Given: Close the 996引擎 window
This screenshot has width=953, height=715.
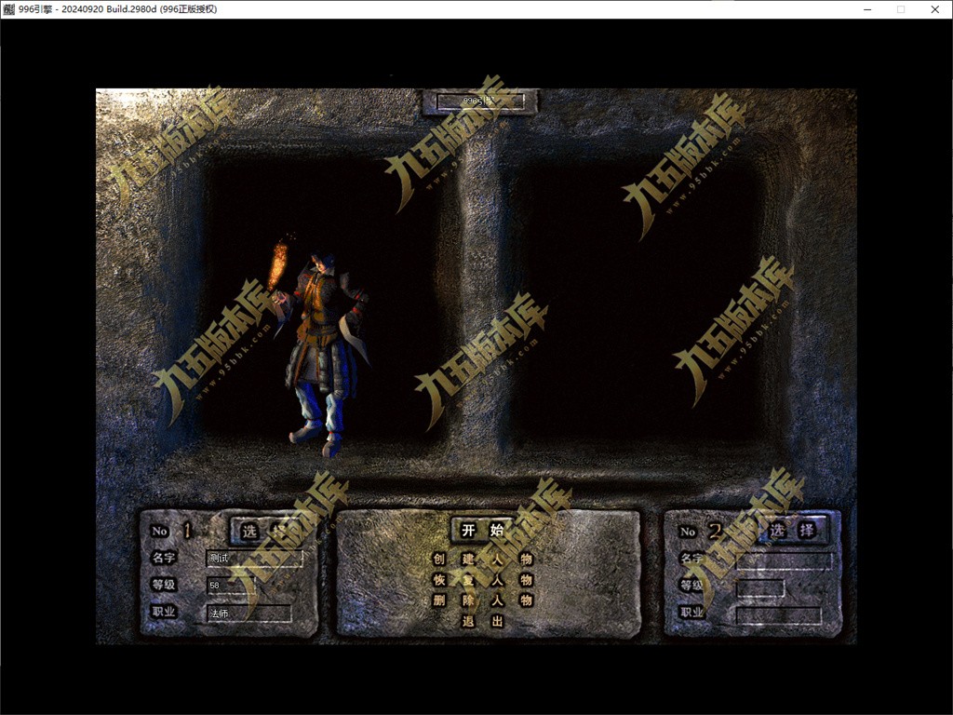Looking at the screenshot, I should pos(934,9).
